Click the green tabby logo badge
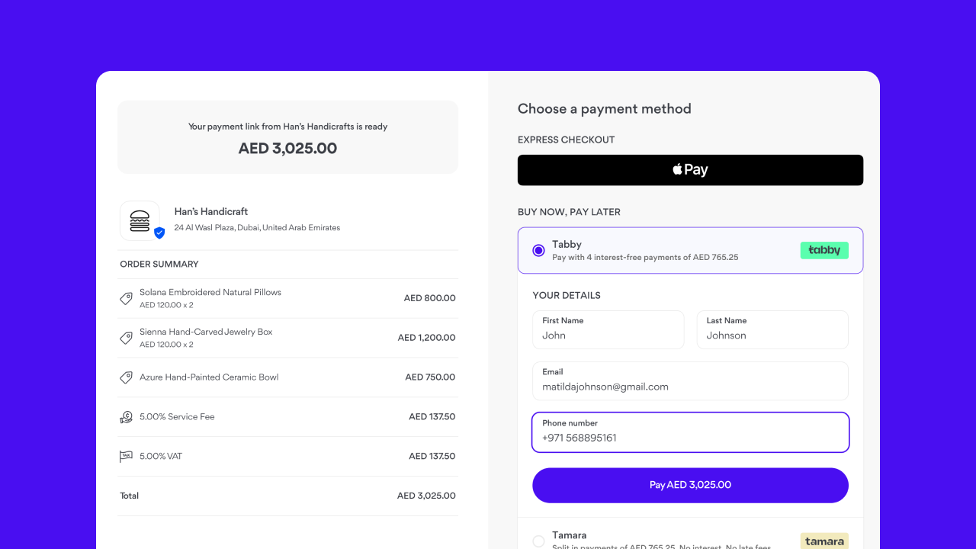Screen dimensions: 976x549 824,250
